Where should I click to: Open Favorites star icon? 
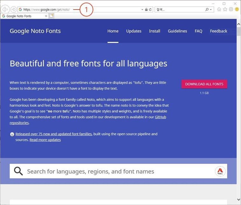(225, 9)
